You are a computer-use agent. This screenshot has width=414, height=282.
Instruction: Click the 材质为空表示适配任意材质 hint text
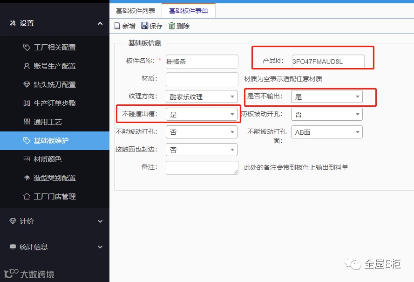pyautogui.click(x=283, y=79)
